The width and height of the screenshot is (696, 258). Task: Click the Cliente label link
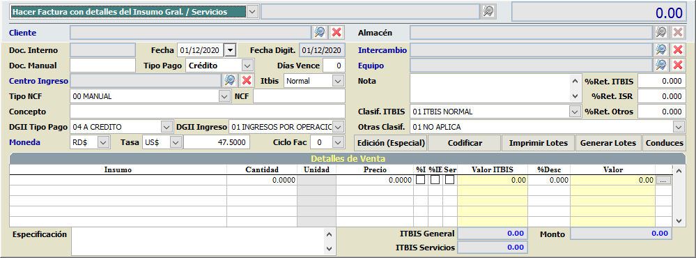(22, 32)
